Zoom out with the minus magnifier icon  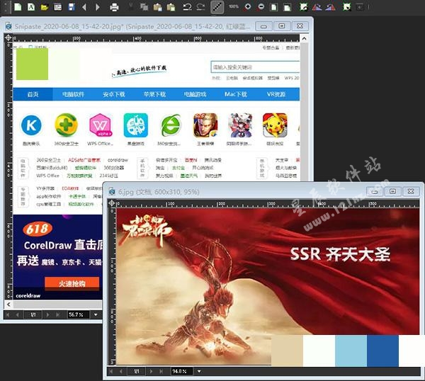[261, 7]
